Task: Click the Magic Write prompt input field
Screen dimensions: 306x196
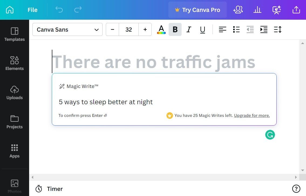Action: 164,102
